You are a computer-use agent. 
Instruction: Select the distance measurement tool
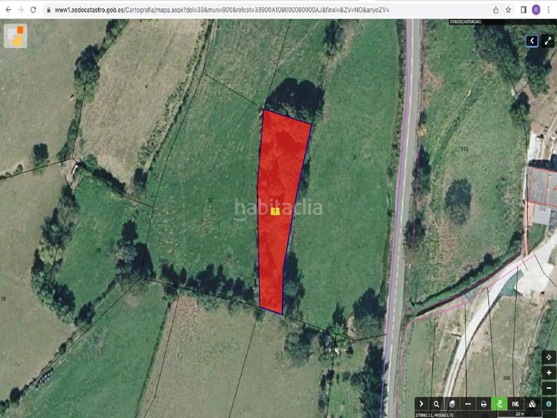coord(468,404)
